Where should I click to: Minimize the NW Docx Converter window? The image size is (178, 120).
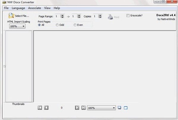157,1
